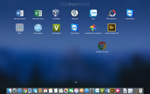The width and height of the screenshot is (150, 94).
Task: Launch App Cleaner
Action: pyautogui.click(x=38, y=28)
